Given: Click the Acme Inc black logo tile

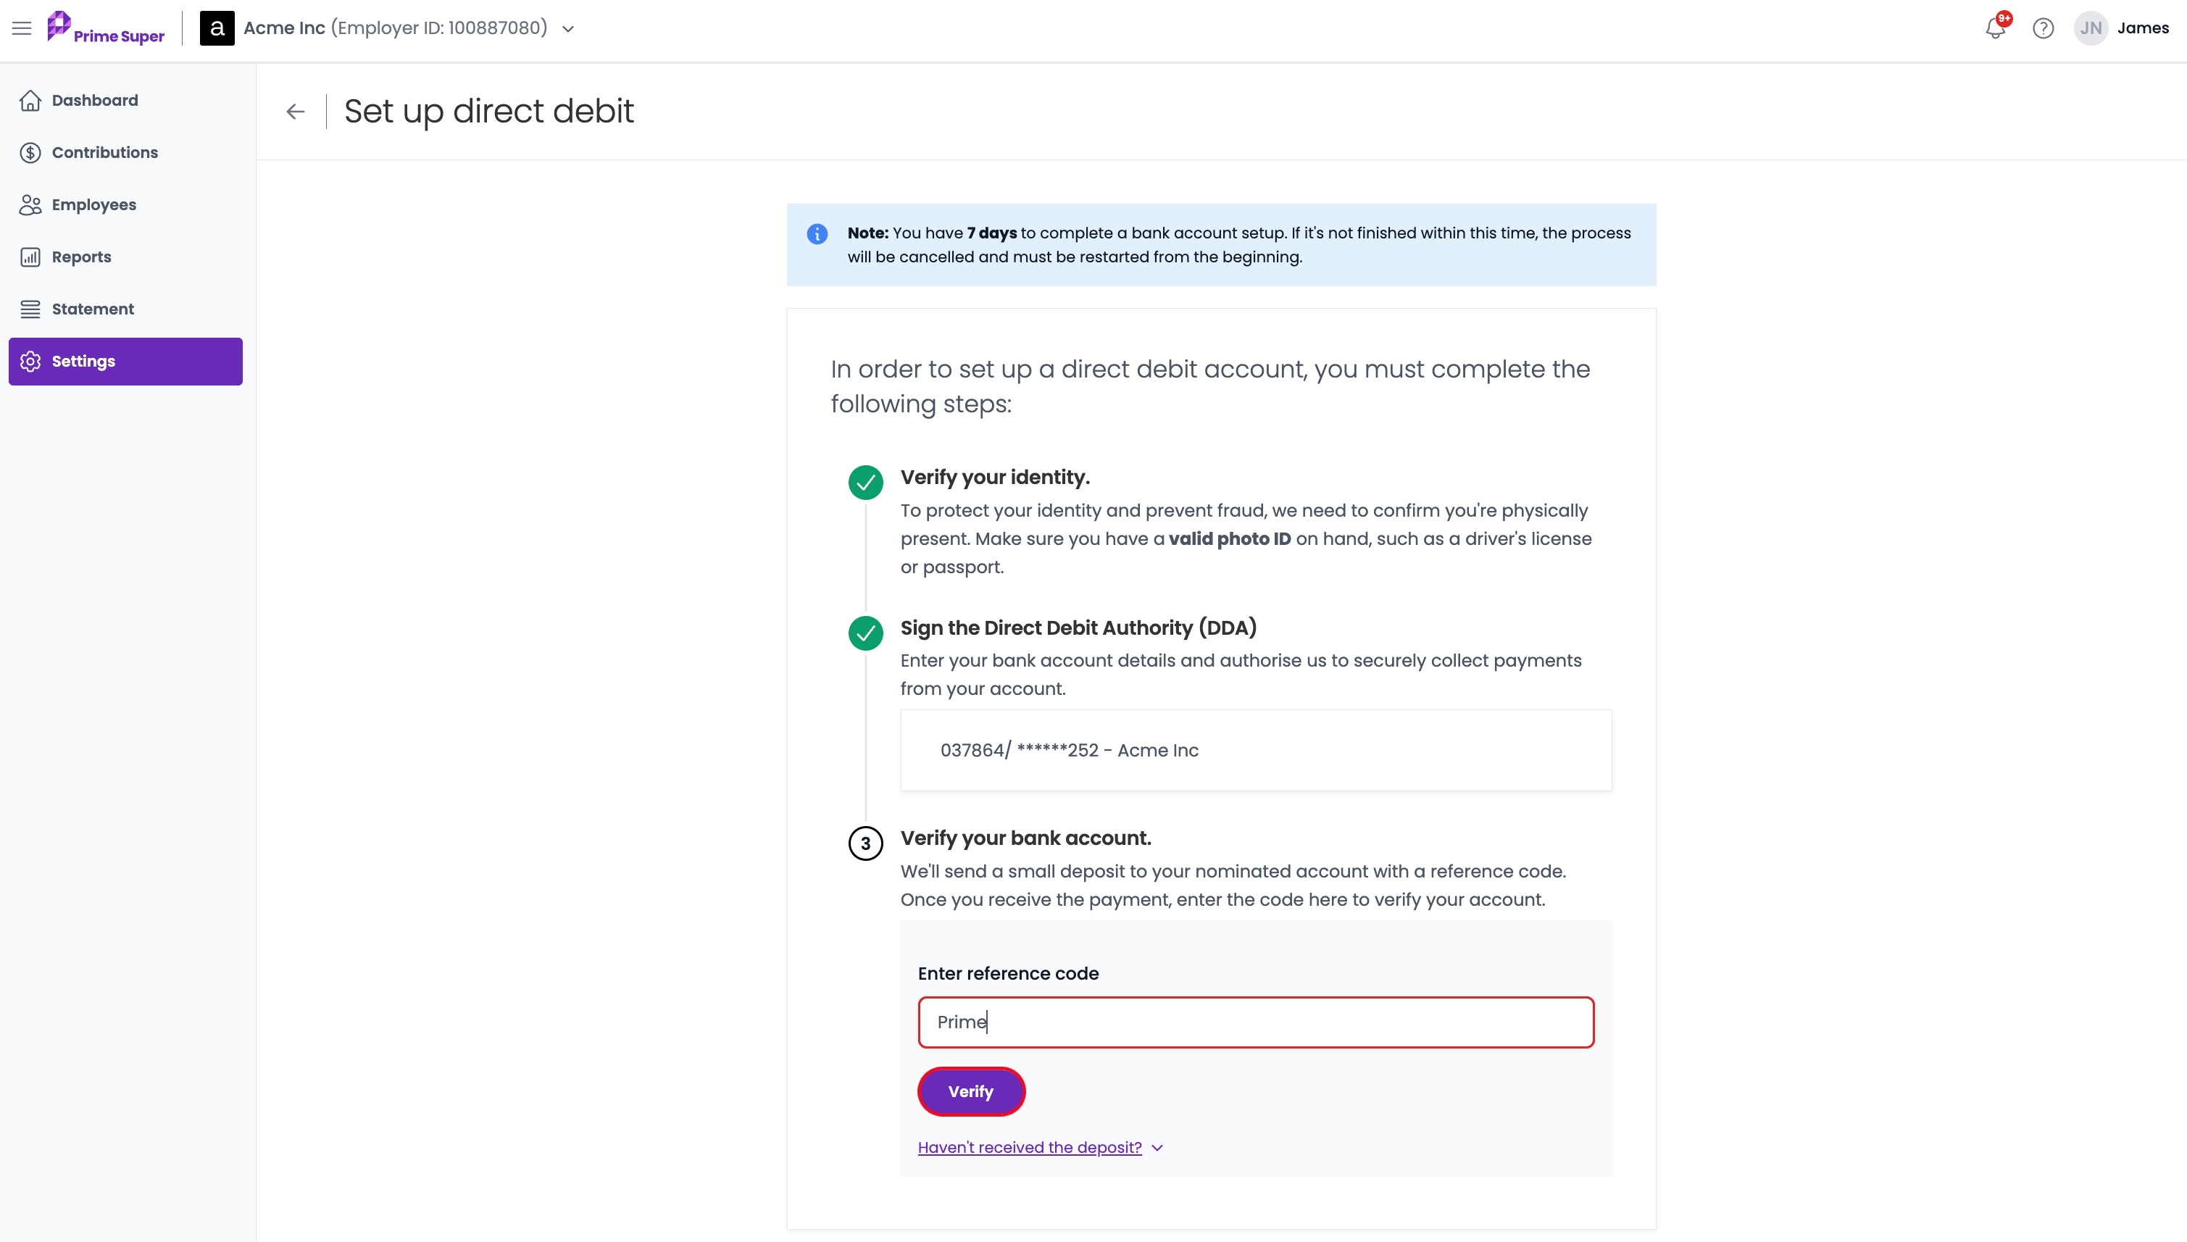Looking at the screenshot, I should tap(217, 28).
